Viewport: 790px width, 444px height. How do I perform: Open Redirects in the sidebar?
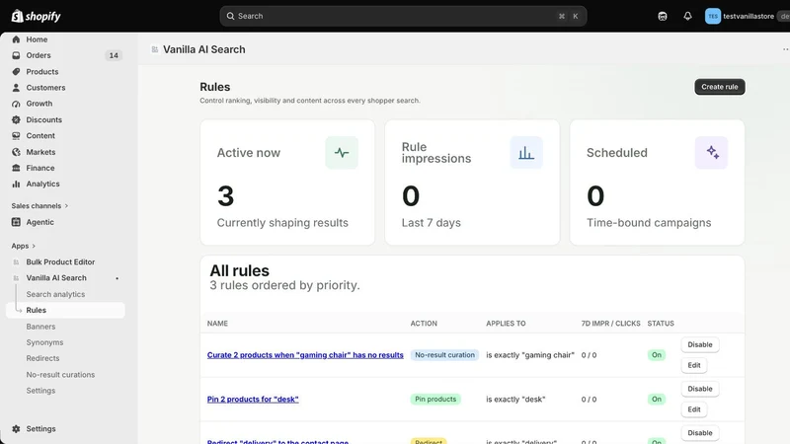click(x=42, y=358)
